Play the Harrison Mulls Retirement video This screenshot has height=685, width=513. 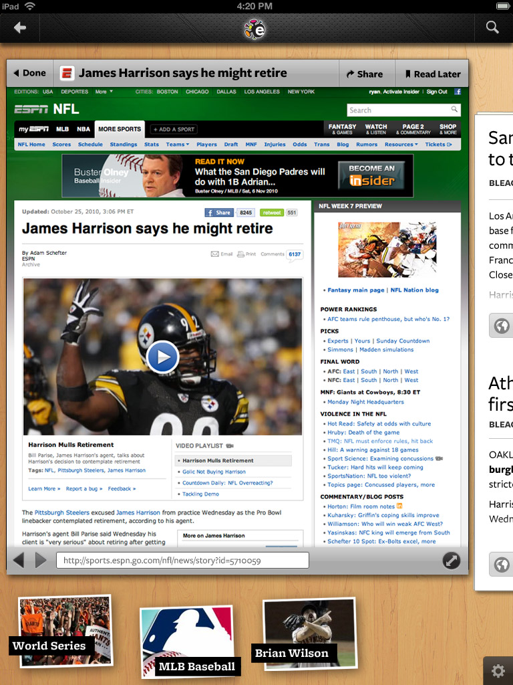click(x=163, y=357)
